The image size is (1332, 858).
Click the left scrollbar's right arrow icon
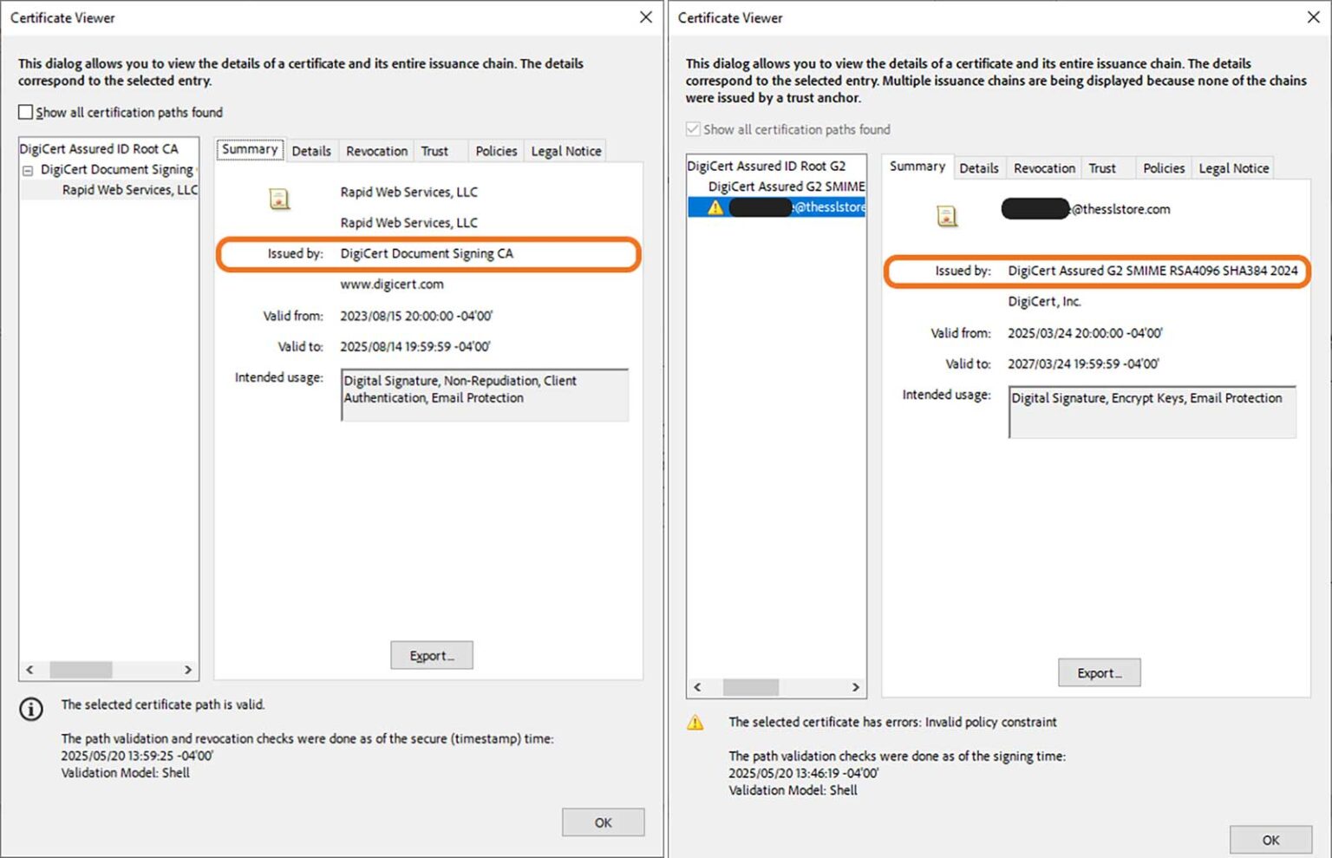189,670
